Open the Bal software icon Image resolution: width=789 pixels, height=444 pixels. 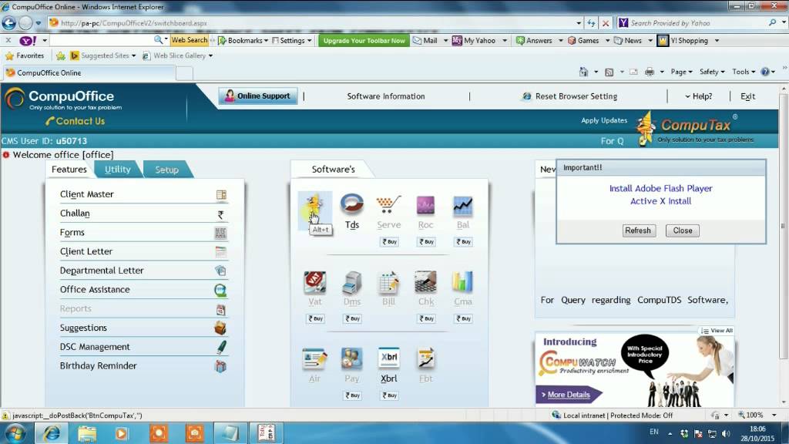pos(463,205)
